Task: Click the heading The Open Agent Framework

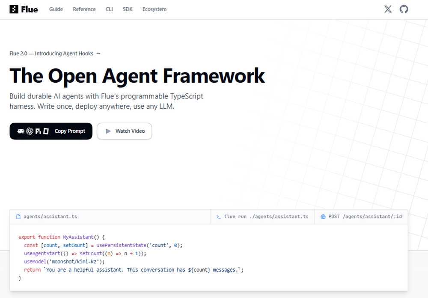Action: [x=137, y=76]
